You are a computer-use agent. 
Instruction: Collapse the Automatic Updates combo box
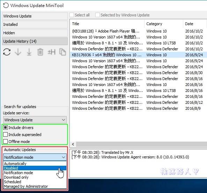tap(35, 157)
